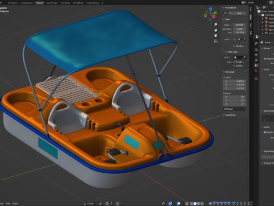The height and width of the screenshot is (206, 274).
Task: Toggle snapping magnet icon in viewport header
Action: point(107,204)
